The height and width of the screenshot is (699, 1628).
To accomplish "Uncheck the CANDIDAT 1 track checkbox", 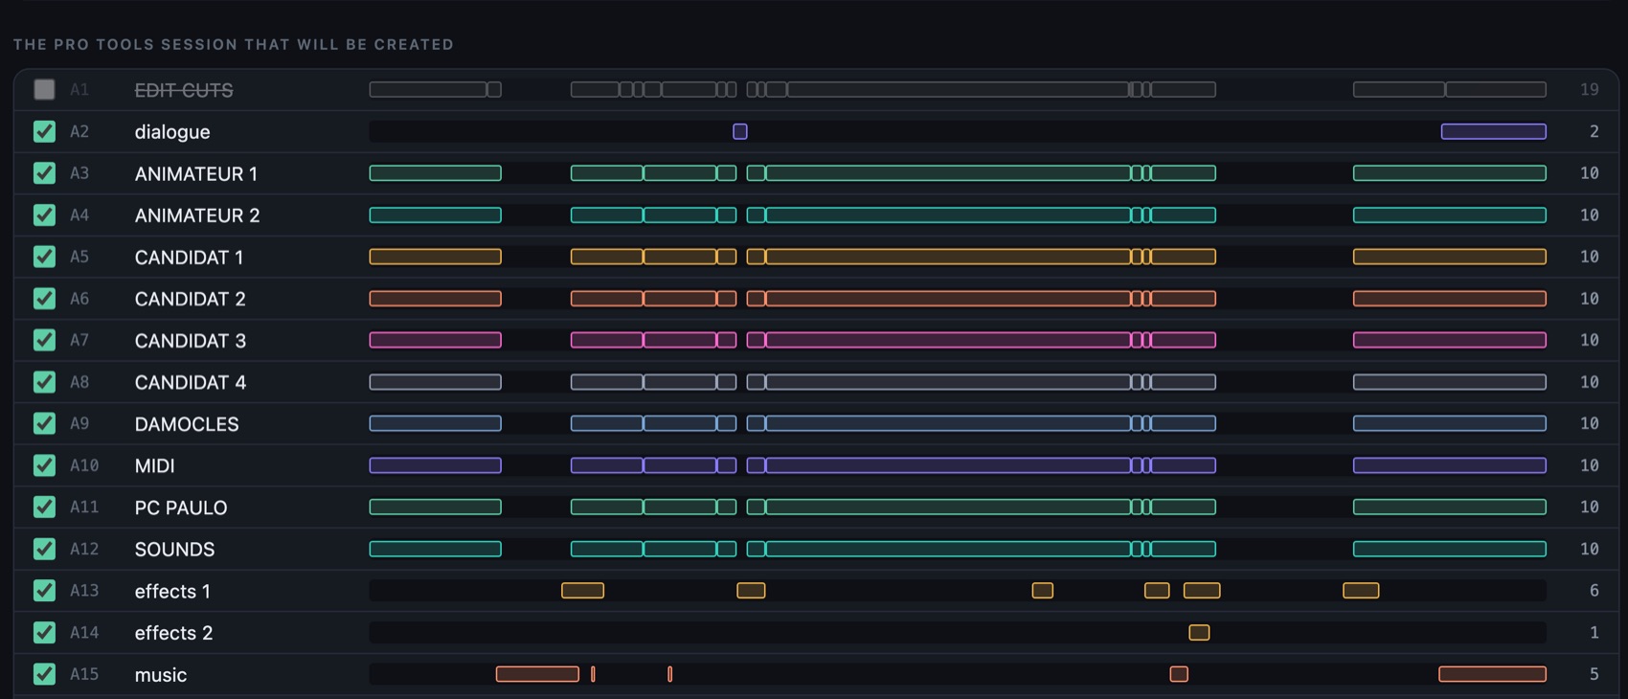I will 44,257.
